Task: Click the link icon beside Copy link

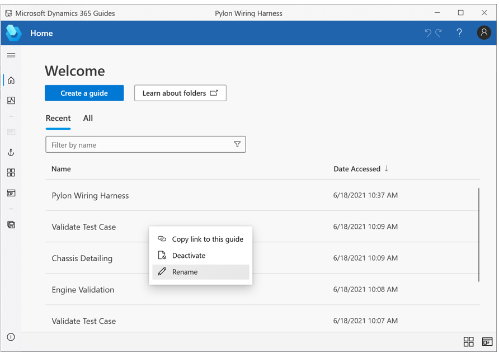Action: (x=162, y=239)
